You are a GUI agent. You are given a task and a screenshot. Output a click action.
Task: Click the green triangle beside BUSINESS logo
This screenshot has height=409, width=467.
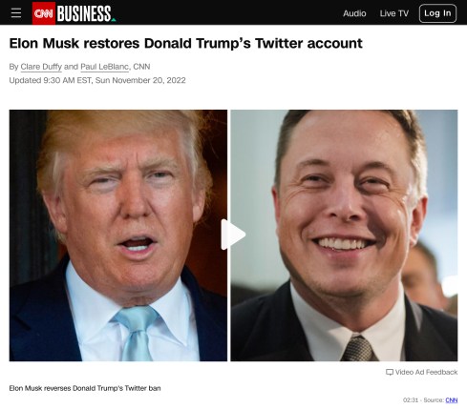114,20
